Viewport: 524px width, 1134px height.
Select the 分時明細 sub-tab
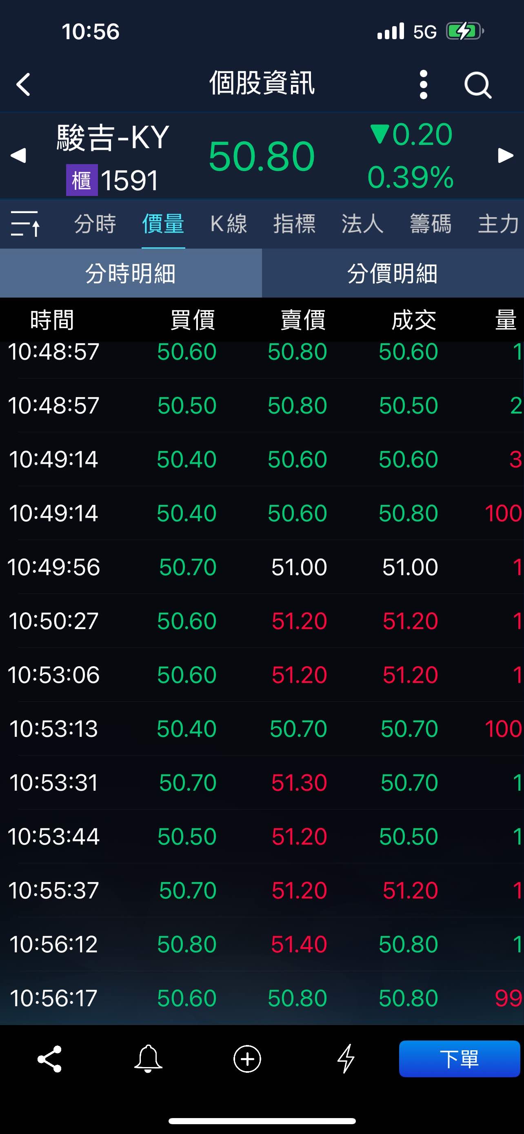pyautogui.click(x=131, y=273)
